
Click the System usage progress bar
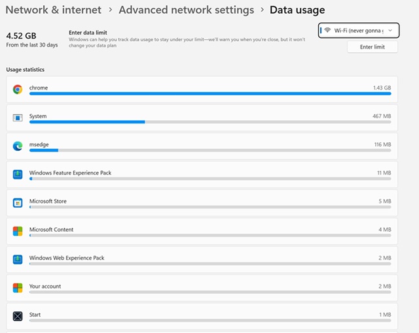tap(209, 122)
